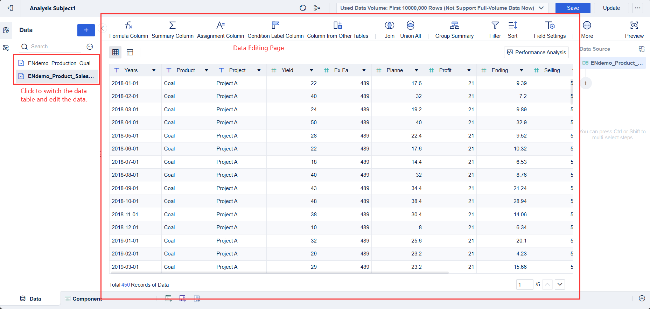This screenshot has height=309, width=650.
Task: Open the Product column dropdown arrow
Action: [x=207, y=70]
